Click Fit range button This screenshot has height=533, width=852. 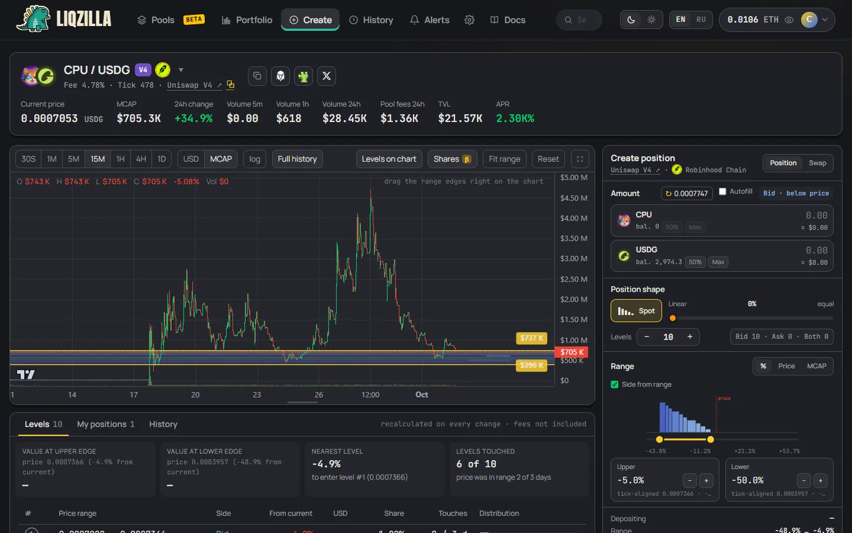tap(504, 159)
